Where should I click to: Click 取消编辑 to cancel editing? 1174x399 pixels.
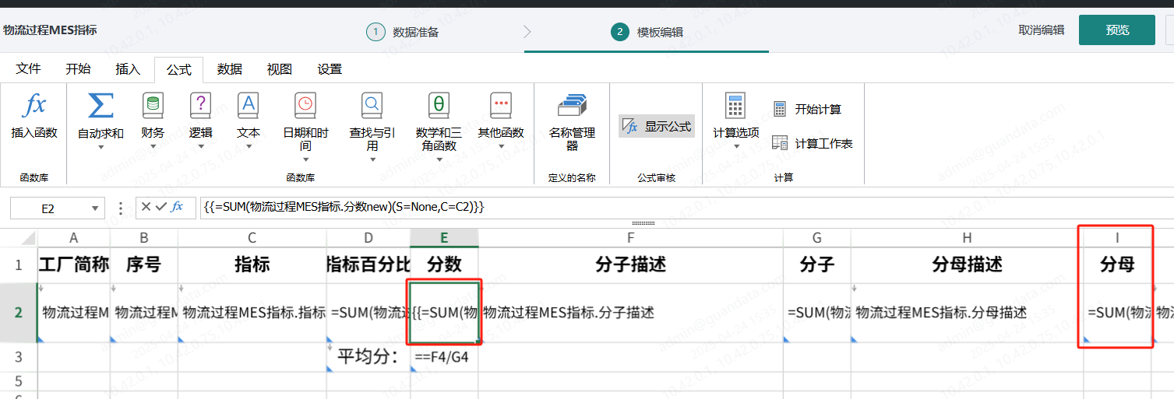click(x=1042, y=30)
